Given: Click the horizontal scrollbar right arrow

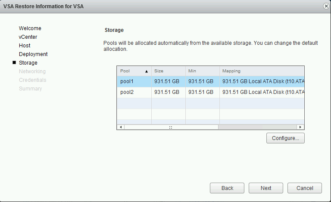Looking at the screenshot, I should tap(300, 127).
